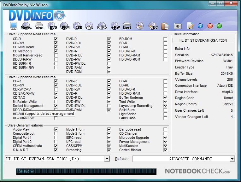Click the Connection Interface value Atapi / IDE
The image size is (241, 182).
tap(225, 85)
